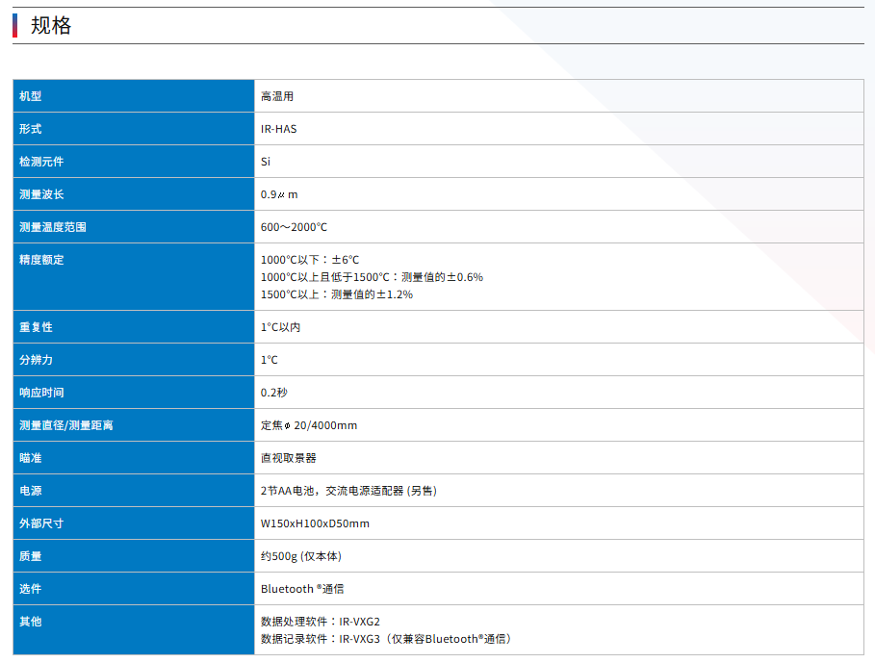Select the 检测元件 row label
The image size is (875, 663).
coord(41,162)
